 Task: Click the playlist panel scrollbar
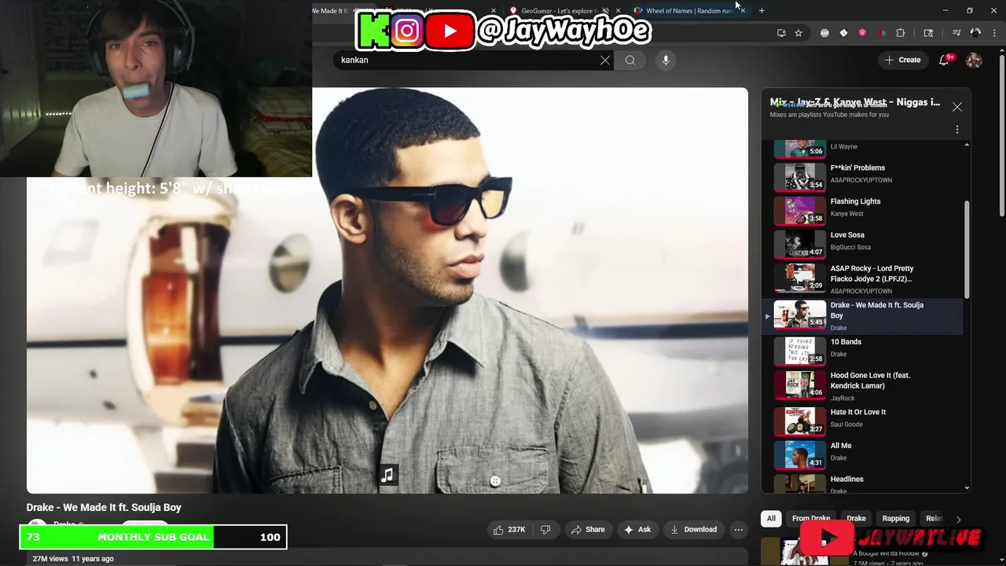coord(967,250)
